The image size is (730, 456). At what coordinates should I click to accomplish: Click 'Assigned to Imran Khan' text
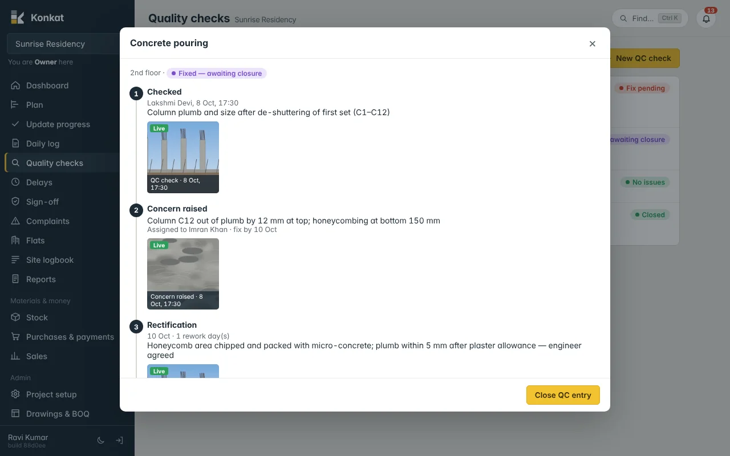pos(187,230)
